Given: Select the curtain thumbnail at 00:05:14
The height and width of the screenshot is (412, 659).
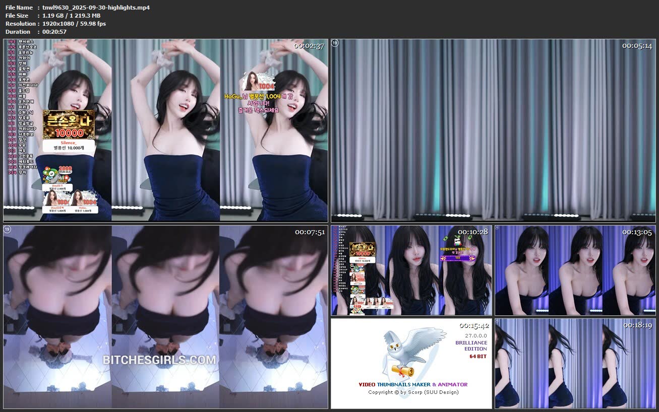Looking at the screenshot, I should point(493,130).
